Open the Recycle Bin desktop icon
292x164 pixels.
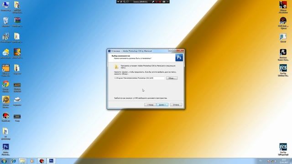pos(5,22)
